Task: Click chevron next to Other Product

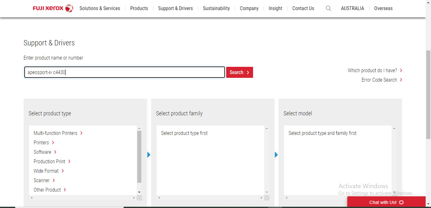Action: click(x=65, y=190)
